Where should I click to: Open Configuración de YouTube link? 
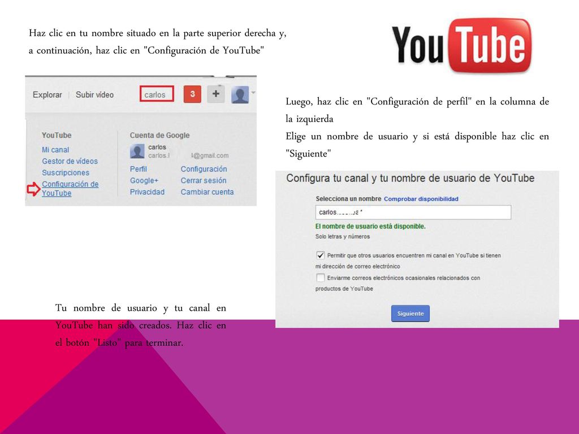[70, 189]
